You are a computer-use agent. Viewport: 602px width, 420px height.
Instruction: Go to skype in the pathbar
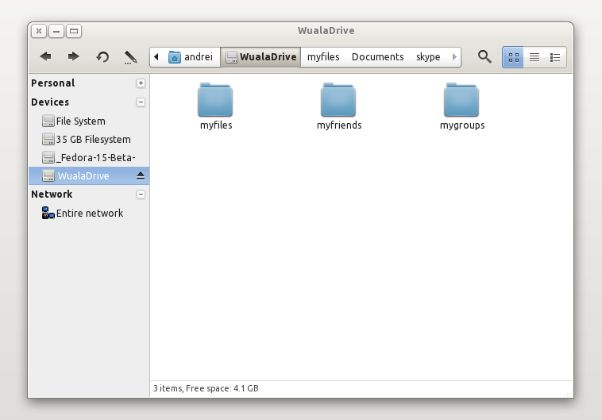pyautogui.click(x=428, y=57)
